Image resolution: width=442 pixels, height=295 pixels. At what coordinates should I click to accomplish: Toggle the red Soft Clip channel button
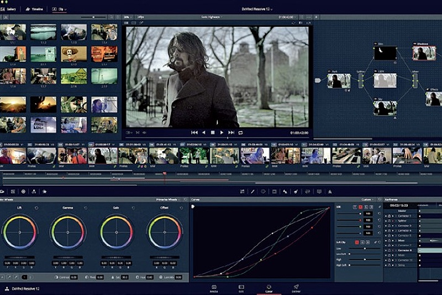[357, 242]
